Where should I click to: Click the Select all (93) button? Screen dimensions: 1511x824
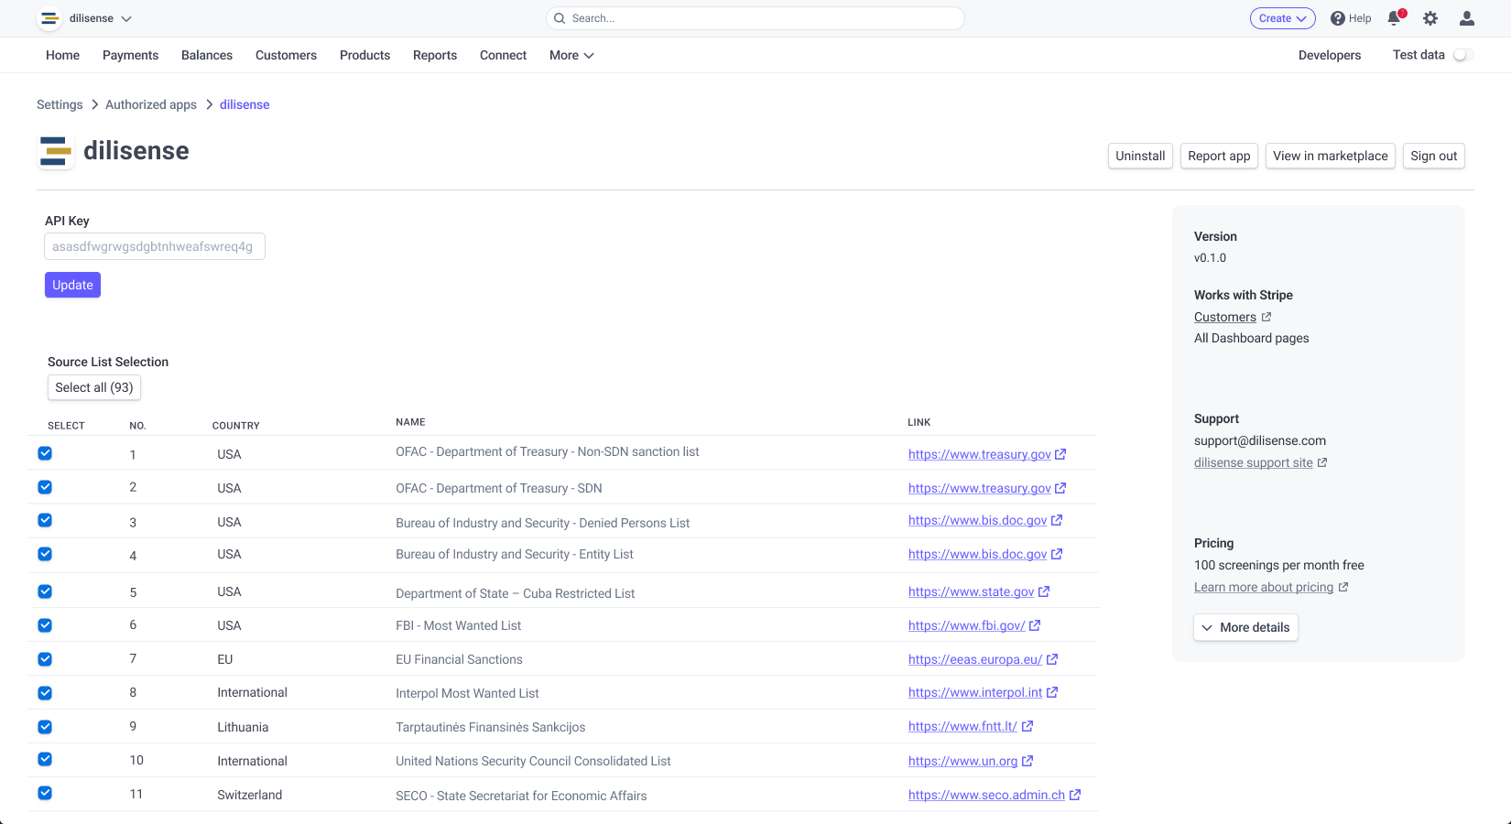click(93, 387)
